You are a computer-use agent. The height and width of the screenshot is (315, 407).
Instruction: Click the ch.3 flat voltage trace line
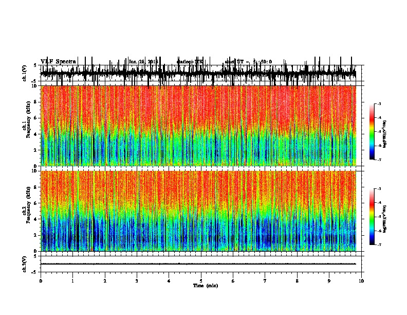pyautogui.click(x=198, y=264)
